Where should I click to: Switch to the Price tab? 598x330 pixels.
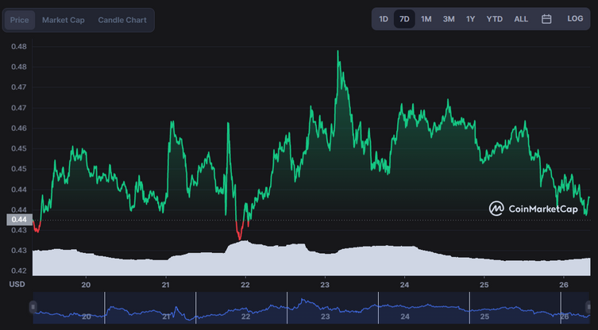[x=19, y=20]
